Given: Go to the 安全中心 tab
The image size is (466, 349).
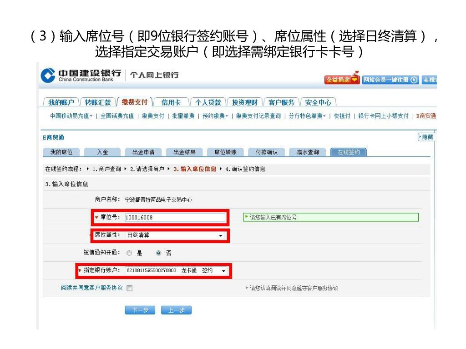Looking at the screenshot, I should [318, 102].
